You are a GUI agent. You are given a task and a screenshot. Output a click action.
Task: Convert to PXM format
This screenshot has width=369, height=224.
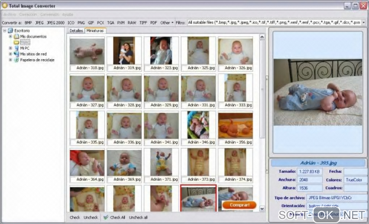pos(121,22)
